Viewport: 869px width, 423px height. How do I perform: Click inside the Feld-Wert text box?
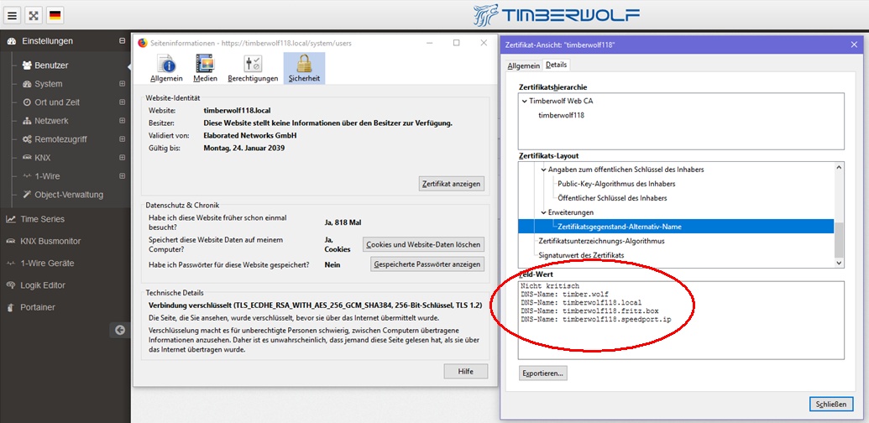tap(681, 320)
